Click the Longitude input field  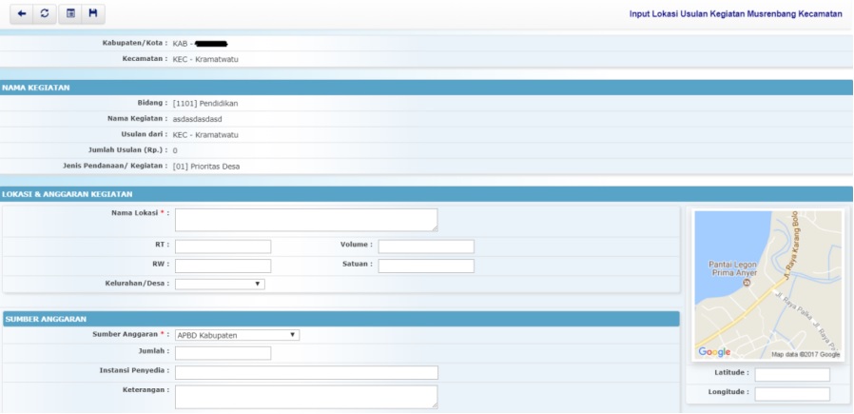(791, 394)
